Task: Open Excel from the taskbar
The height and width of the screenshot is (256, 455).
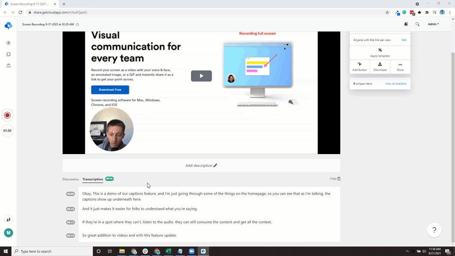Action: [168, 251]
